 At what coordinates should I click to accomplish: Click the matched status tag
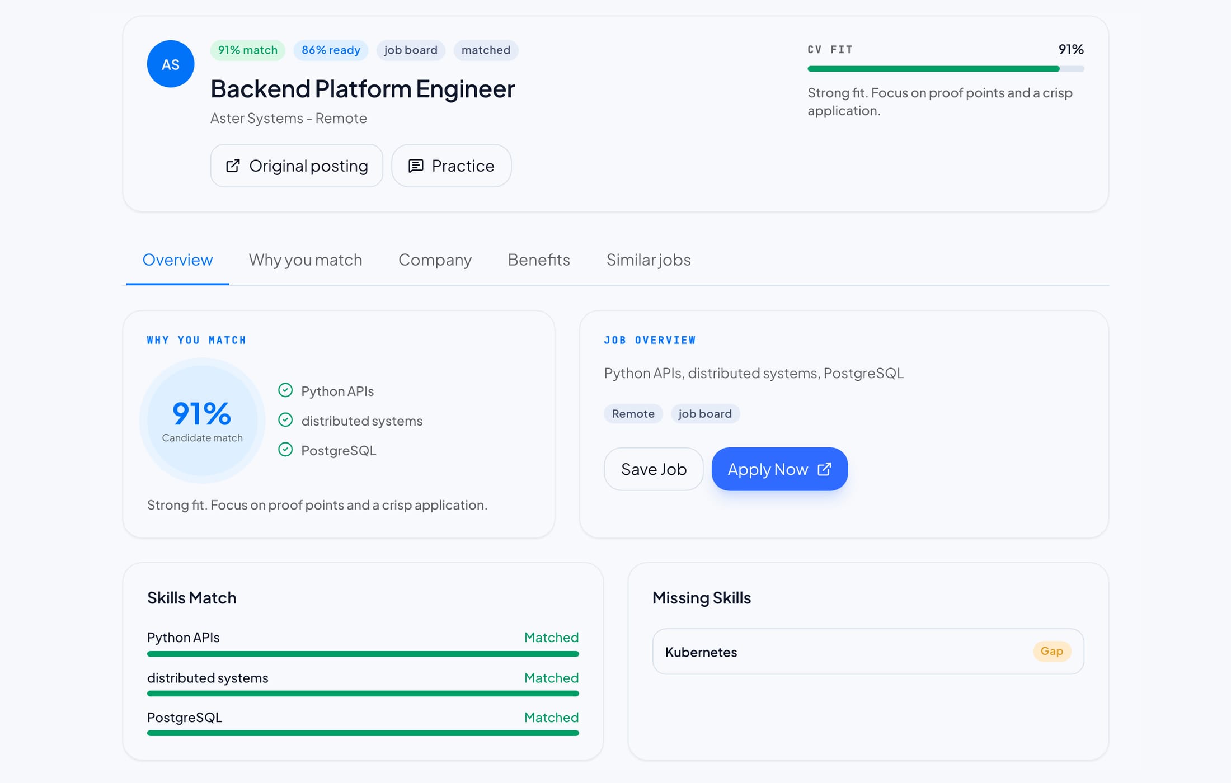pos(486,50)
